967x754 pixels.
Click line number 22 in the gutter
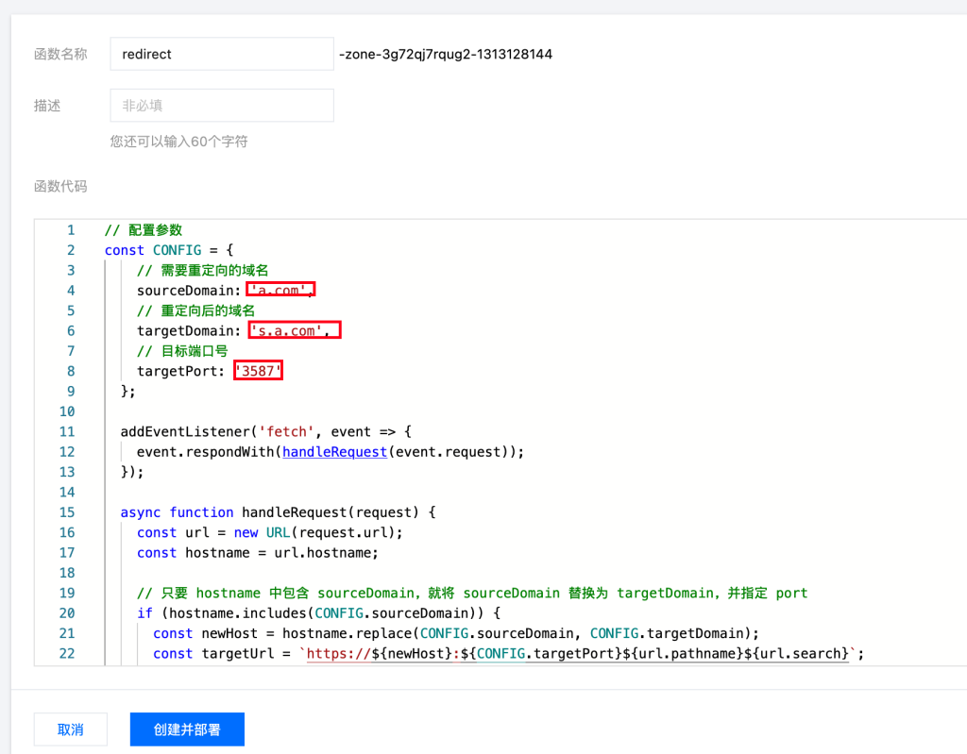pos(67,654)
